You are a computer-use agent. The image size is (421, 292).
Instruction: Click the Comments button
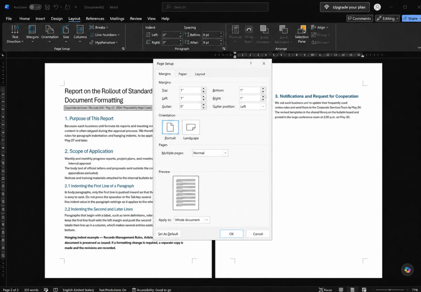[359, 18]
